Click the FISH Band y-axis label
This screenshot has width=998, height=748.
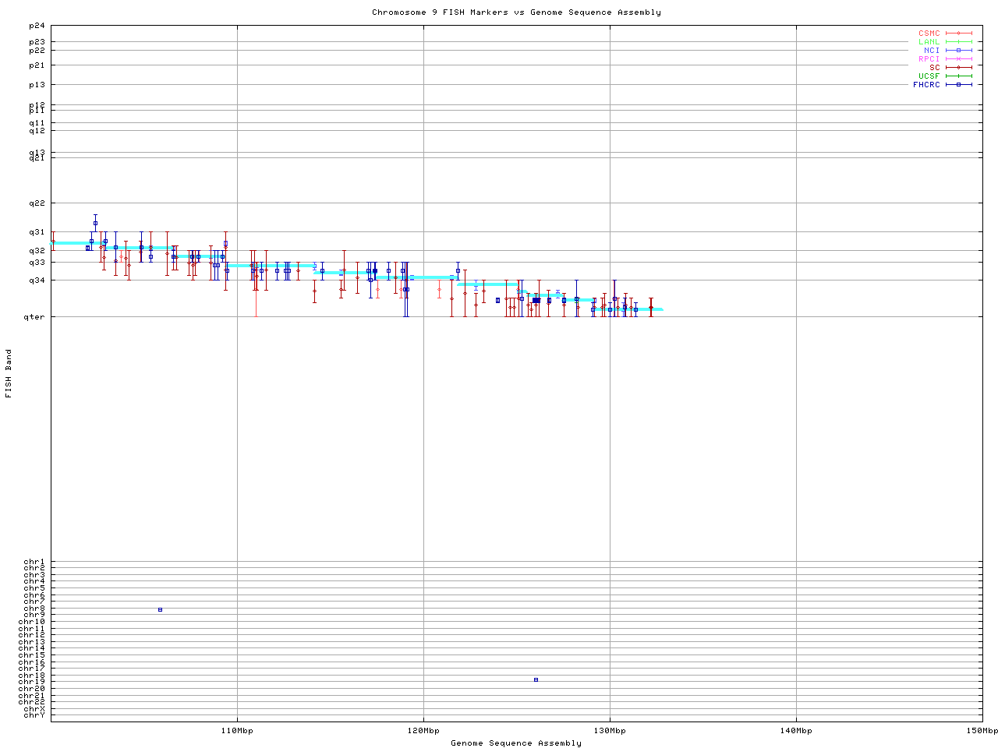(x=9, y=373)
